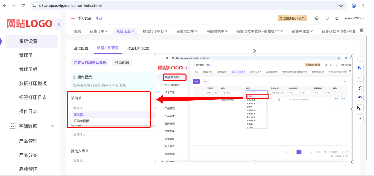Pick 采购入库单 in embedded type dropdown list
The height and width of the screenshot is (176, 374).
click(251, 100)
